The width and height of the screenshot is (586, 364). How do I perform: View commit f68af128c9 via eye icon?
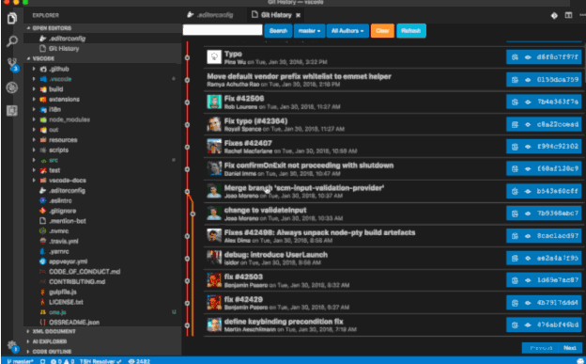(x=528, y=169)
